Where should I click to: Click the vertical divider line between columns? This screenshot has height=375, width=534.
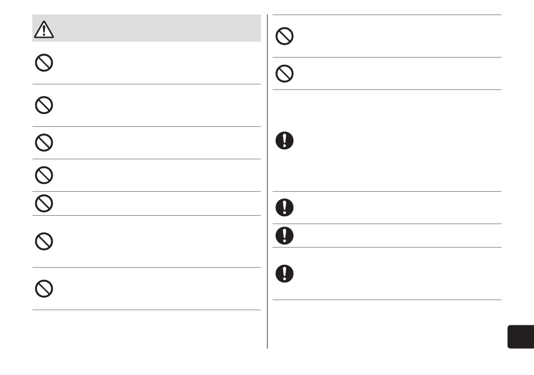point(268,182)
